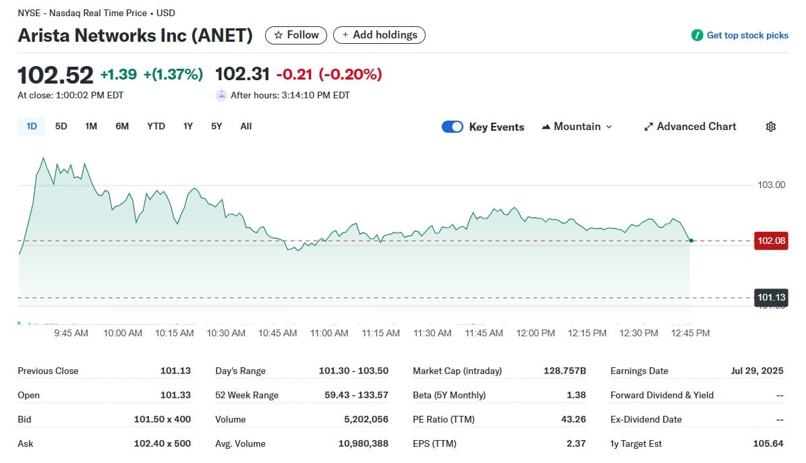The image size is (806, 463).
Task: Click the 12:45 PM axis label
Action: point(691,333)
